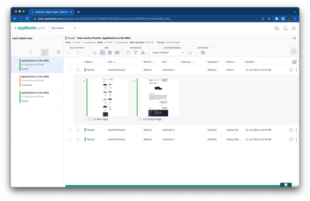310x201 pixels.
Task: Star the Pixel 4 shopForShoes test
Action: click(78, 70)
